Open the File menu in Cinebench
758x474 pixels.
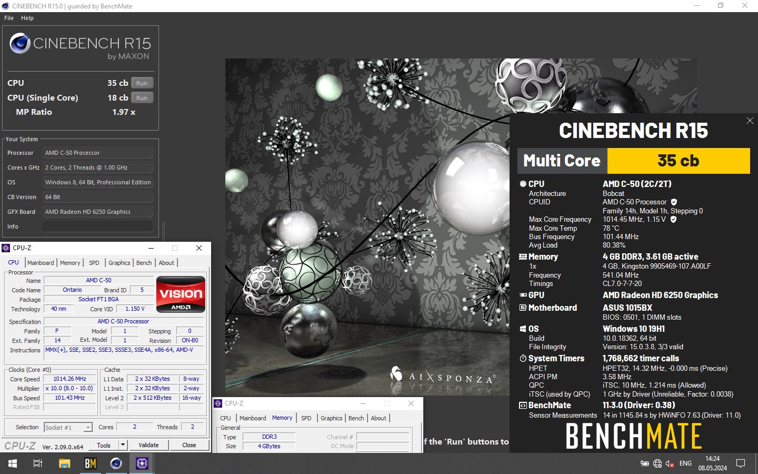[x=9, y=18]
